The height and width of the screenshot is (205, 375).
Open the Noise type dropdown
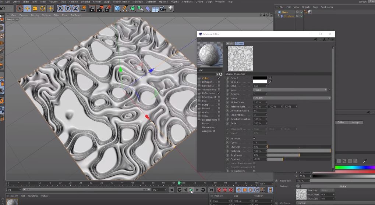tap(290, 90)
